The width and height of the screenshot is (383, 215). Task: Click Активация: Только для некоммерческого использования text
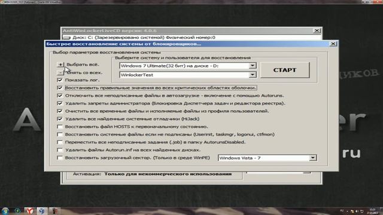pyautogui.click(x=152, y=174)
